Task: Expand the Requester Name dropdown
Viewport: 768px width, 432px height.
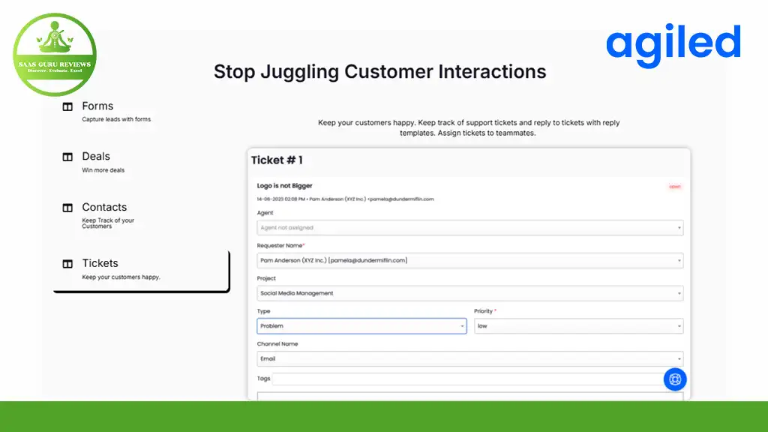Action: 469,260
